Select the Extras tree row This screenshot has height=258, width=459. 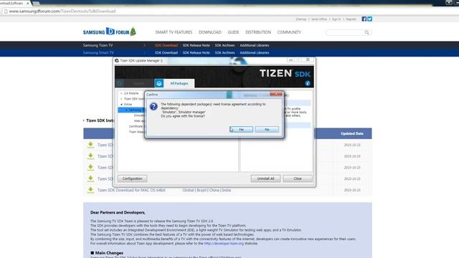click(128, 105)
